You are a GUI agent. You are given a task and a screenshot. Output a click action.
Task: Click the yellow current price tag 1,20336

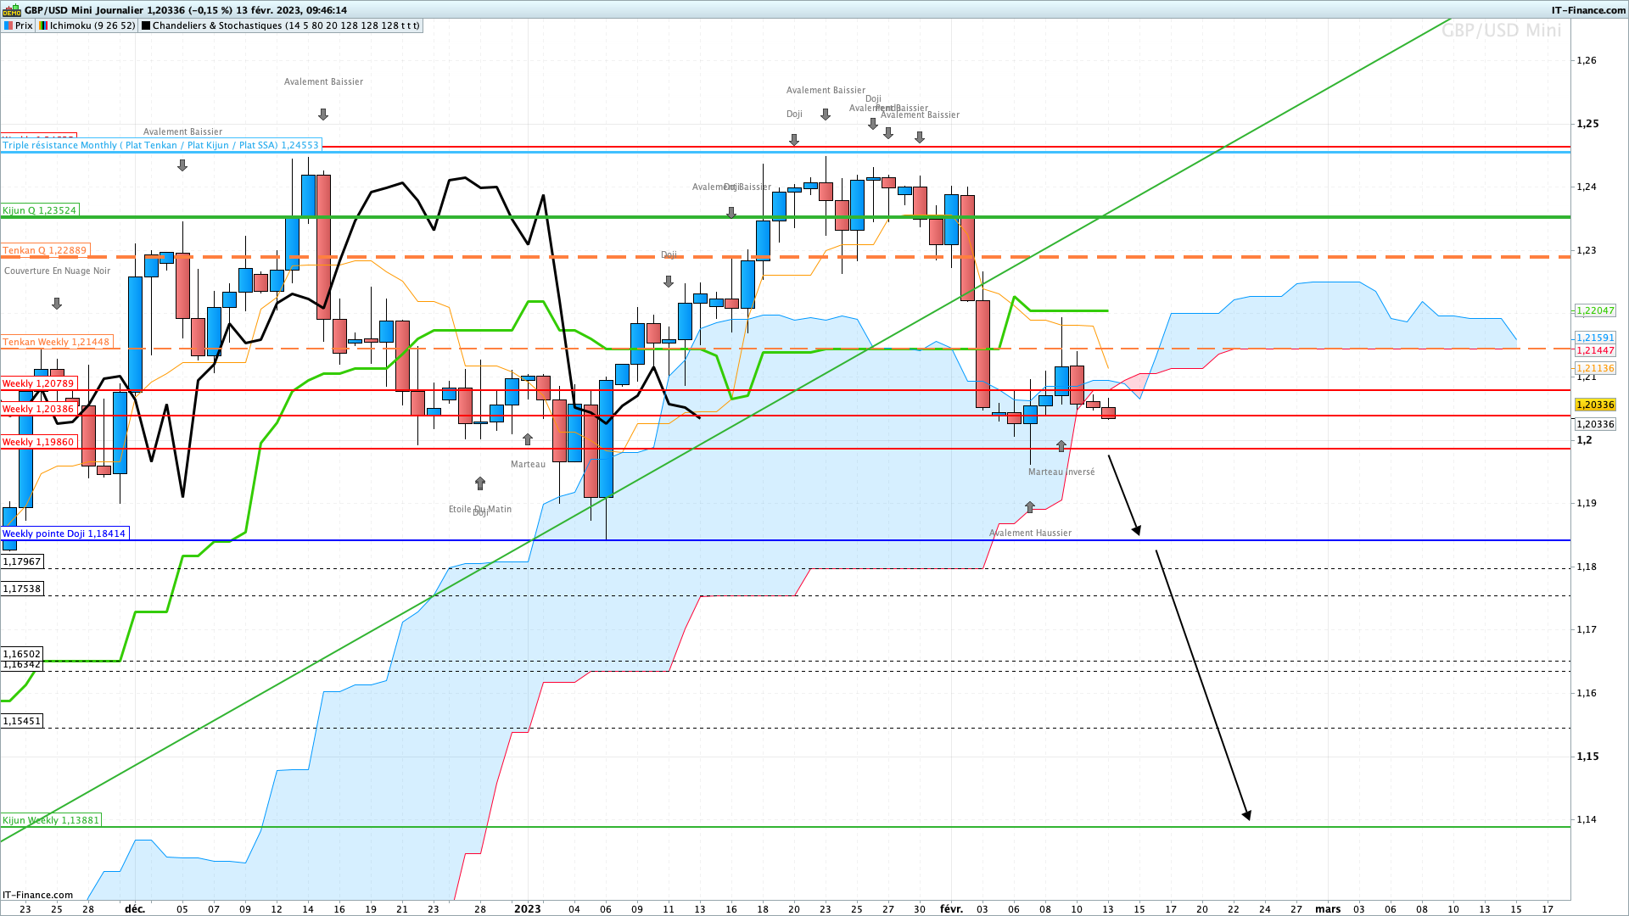click(x=1595, y=405)
